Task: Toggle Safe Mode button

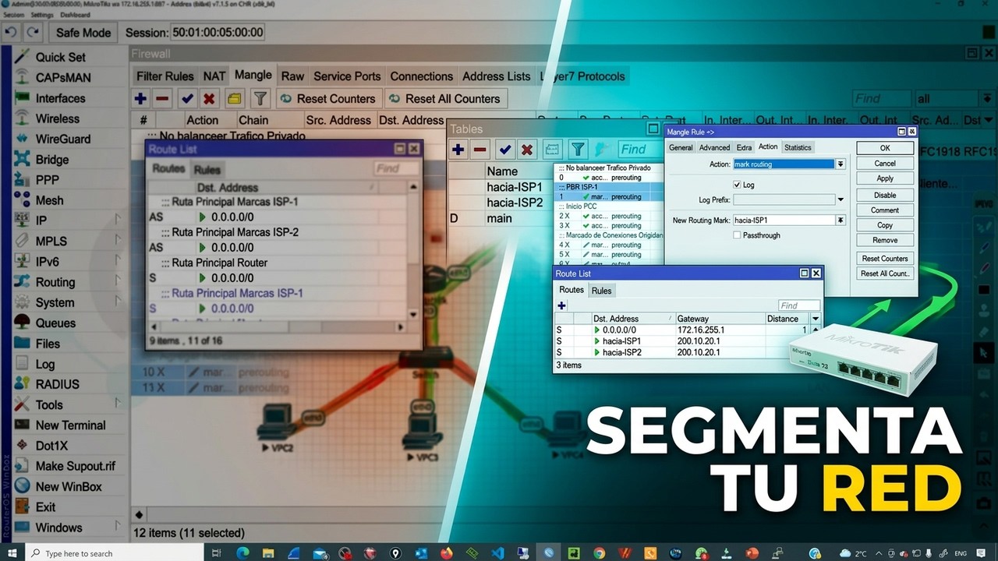Action: pyautogui.click(x=83, y=33)
